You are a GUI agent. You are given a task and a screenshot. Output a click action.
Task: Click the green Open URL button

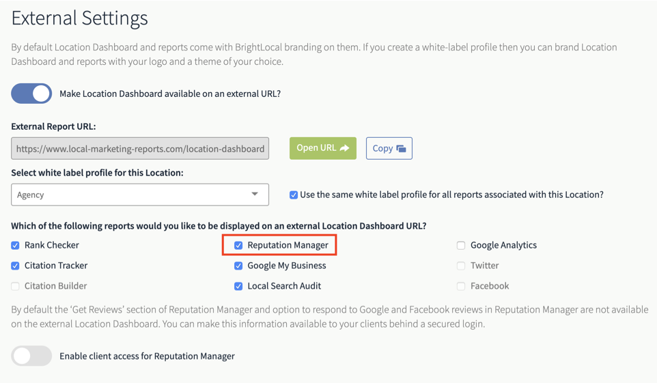(x=323, y=148)
